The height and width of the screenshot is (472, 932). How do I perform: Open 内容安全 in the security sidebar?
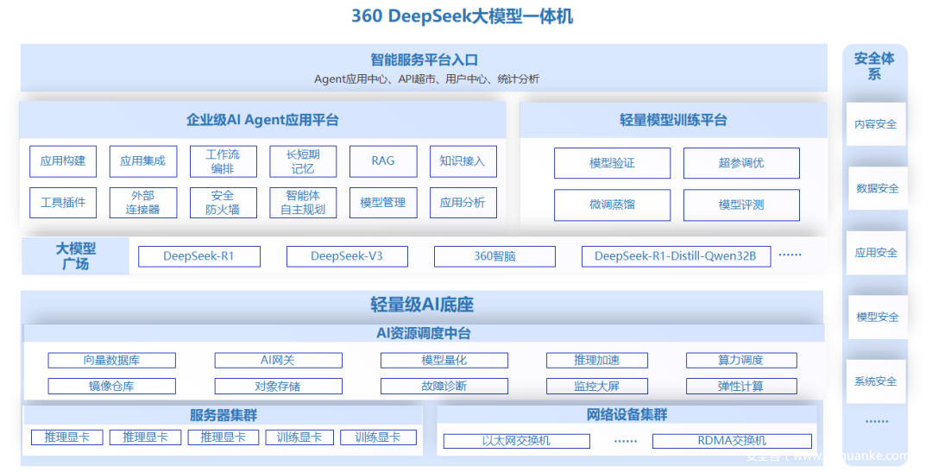tap(876, 124)
